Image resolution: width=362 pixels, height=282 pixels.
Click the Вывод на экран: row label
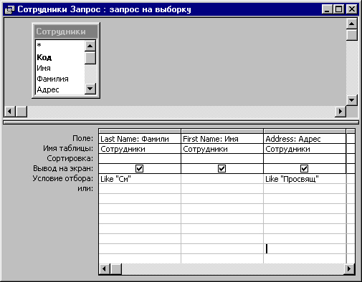(x=63, y=168)
